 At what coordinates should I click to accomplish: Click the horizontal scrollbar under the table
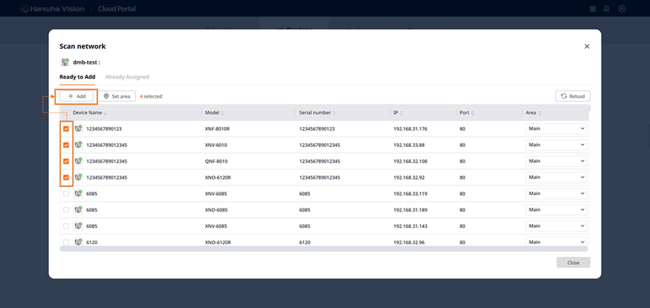click(x=324, y=249)
